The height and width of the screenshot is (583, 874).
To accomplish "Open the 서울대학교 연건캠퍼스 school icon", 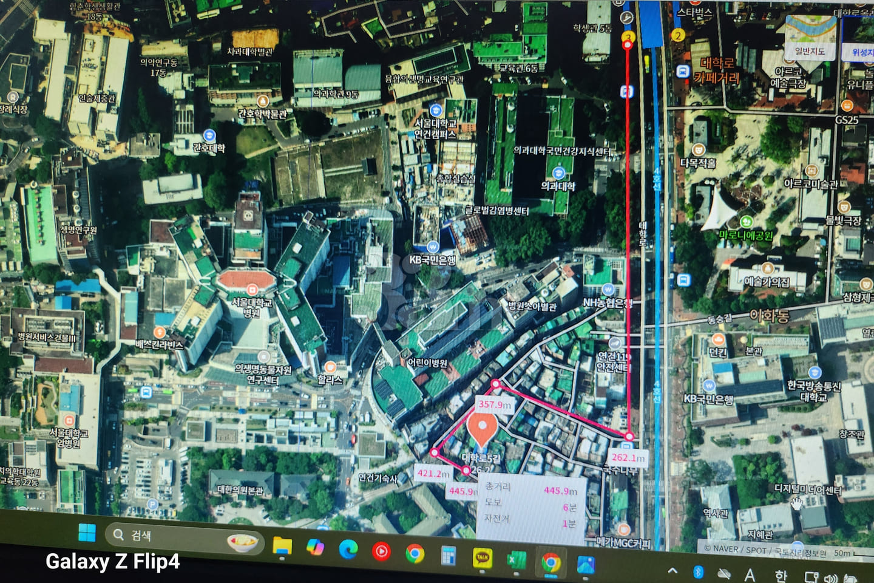I will 435,110.
